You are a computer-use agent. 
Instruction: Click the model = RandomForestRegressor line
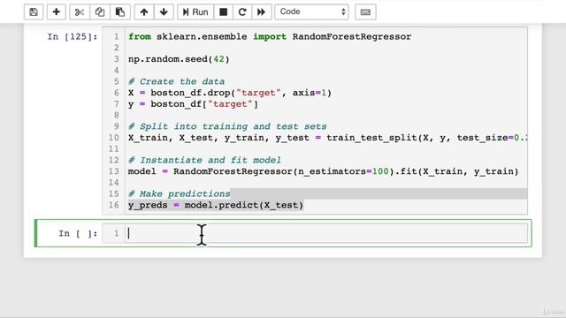pyautogui.click(x=323, y=171)
